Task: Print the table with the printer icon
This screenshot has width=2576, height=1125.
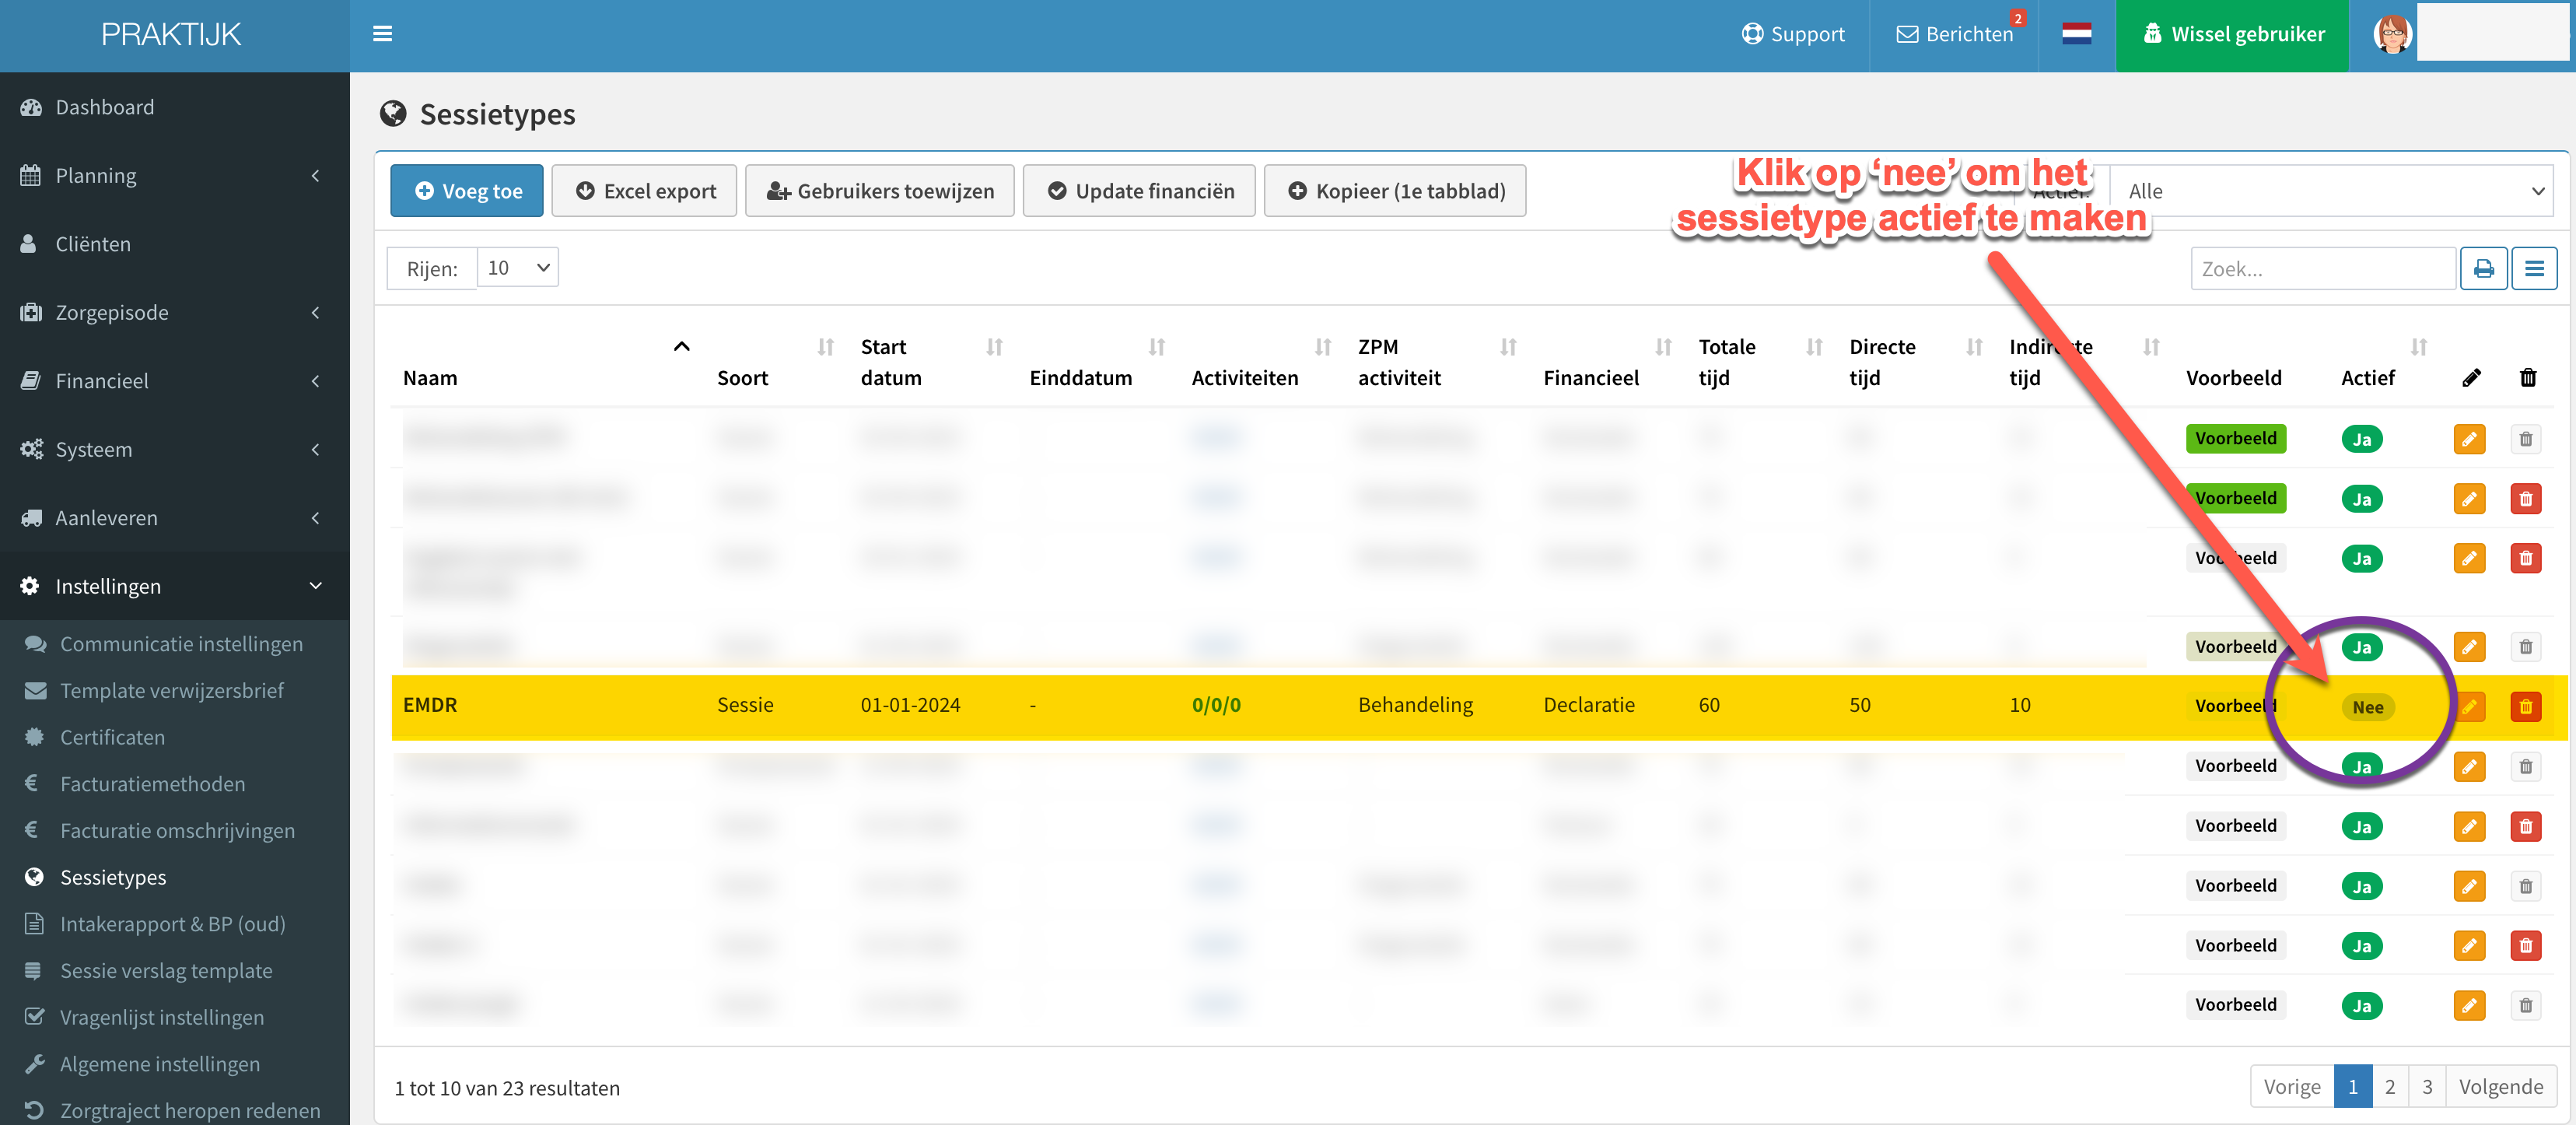Action: tap(2483, 268)
